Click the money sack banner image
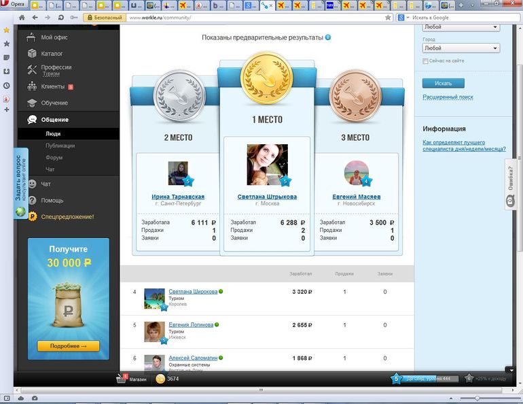 (69, 304)
